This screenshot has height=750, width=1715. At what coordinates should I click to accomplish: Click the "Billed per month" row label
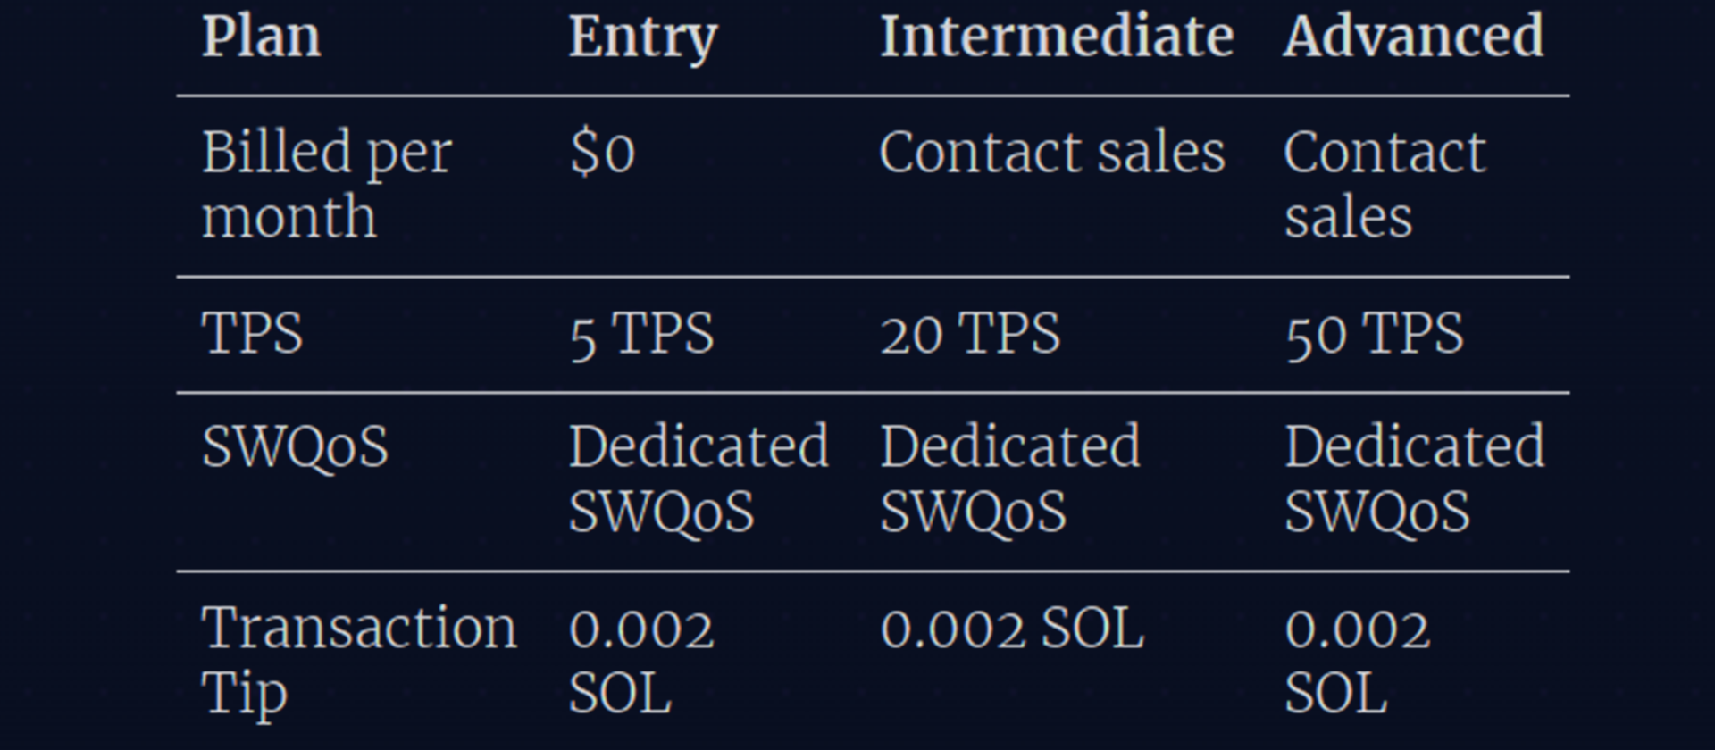(x=326, y=184)
